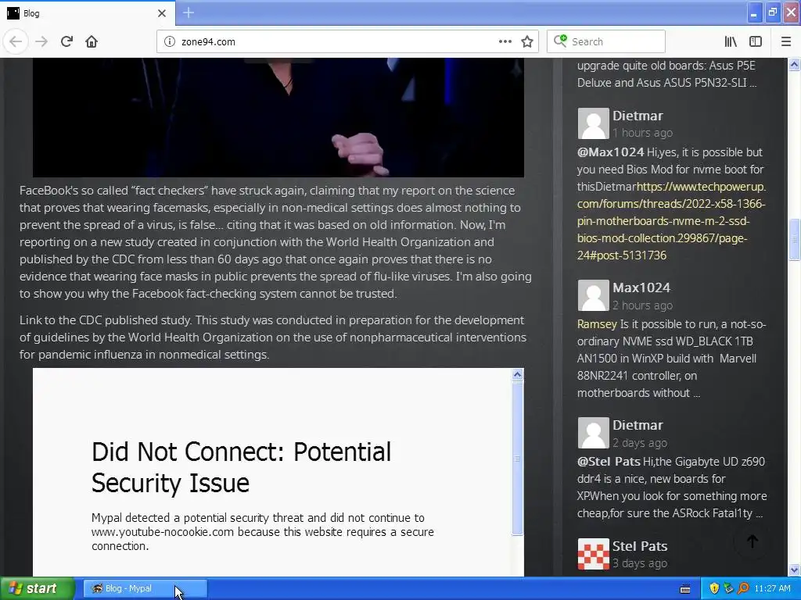Toggle the sidebar view icon
This screenshot has height=600, width=801.
(756, 41)
